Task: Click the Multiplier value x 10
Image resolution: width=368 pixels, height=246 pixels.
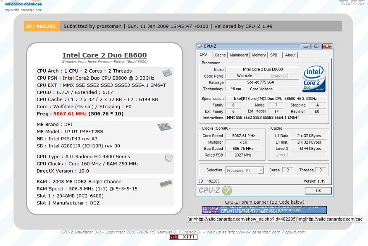Action: click(x=243, y=142)
